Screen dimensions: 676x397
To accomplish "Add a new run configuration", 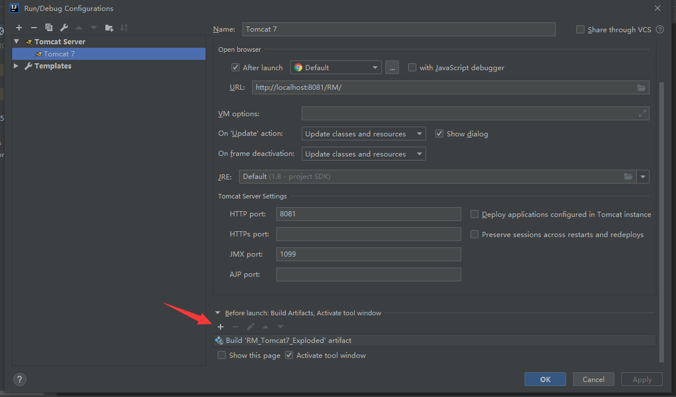I will (19, 28).
